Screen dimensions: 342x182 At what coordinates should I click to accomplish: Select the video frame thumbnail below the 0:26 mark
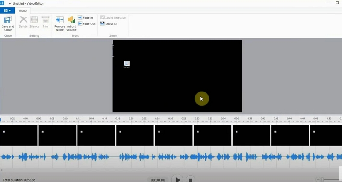pyautogui.click(x=174, y=135)
